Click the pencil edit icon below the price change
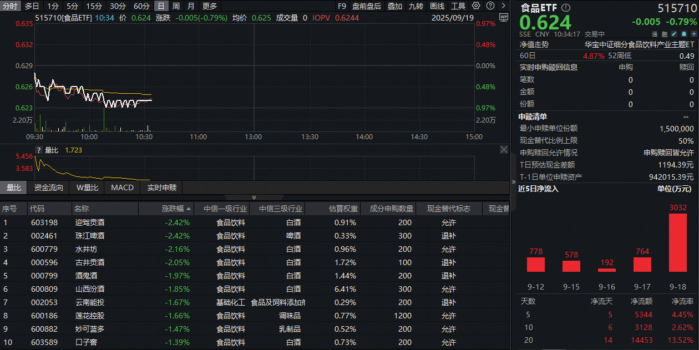This screenshot has height=350, width=699. tap(673, 34)
